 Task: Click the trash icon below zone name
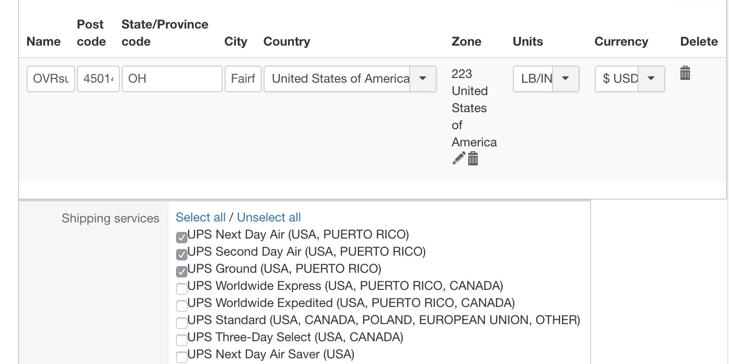point(473,158)
